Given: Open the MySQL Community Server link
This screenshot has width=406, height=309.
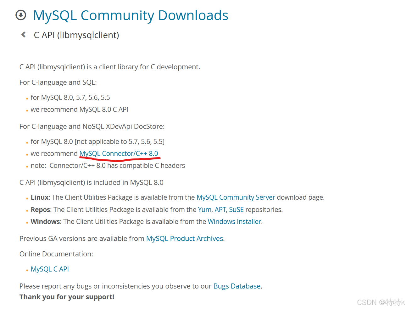Looking at the screenshot, I should pyautogui.click(x=236, y=197).
